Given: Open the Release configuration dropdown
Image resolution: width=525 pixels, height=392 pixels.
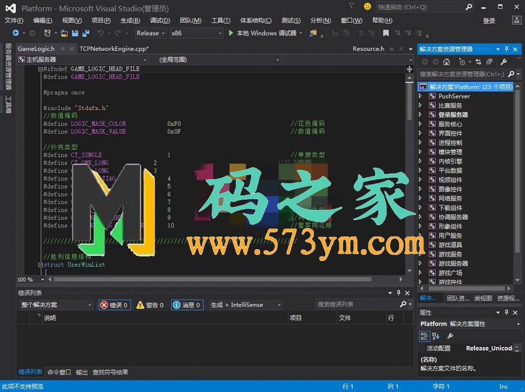Looking at the screenshot, I should tap(151, 33).
